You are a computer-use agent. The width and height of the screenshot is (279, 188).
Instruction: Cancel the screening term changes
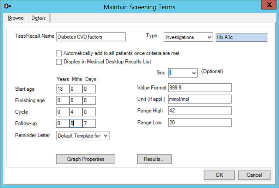[x=254, y=175]
